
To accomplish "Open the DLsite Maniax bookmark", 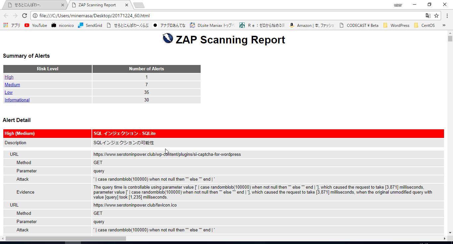I will click(x=212, y=25).
